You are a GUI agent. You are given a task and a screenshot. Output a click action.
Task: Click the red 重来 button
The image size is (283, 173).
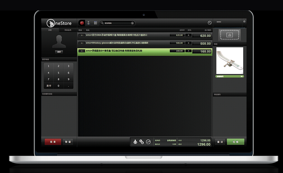pos(53,142)
